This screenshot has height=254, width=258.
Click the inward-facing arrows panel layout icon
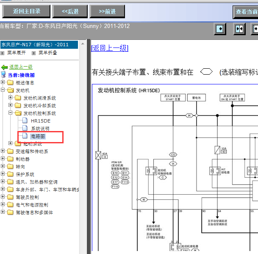point(239,29)
